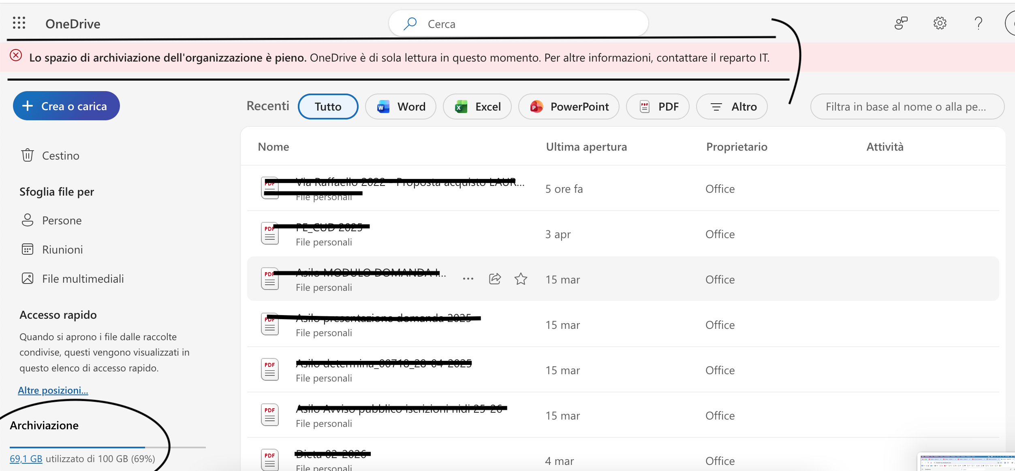
Task: Filter recent files by Word
Action: click(x=400, y=107)
